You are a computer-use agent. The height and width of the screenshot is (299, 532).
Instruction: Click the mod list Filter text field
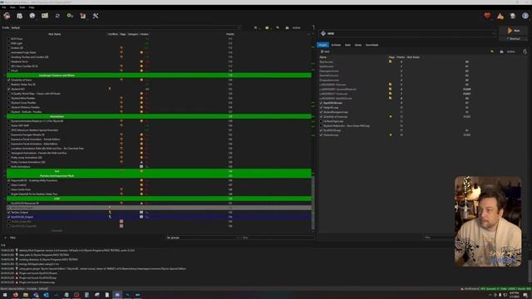pos(278,238)
